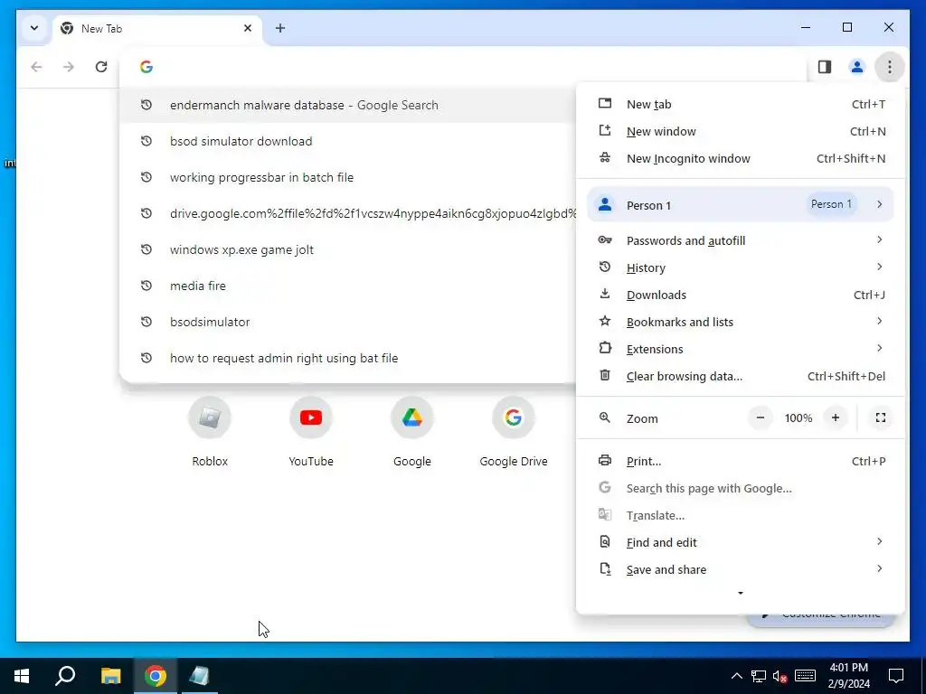
Task: Choose media fire suggestion
Action: coord(348,286)
